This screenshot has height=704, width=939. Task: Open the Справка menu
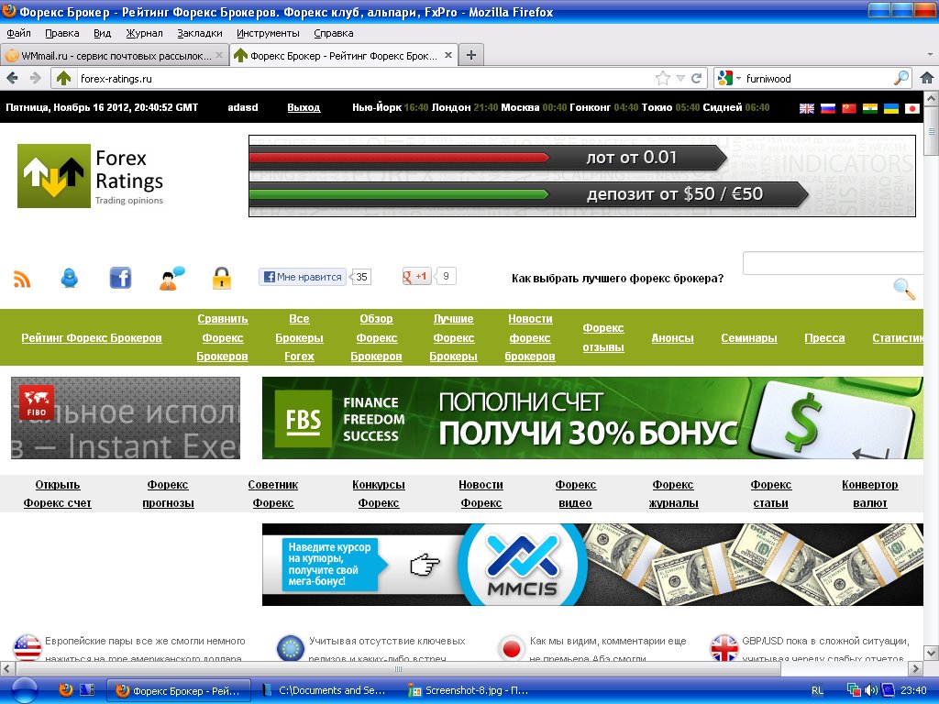334,34
